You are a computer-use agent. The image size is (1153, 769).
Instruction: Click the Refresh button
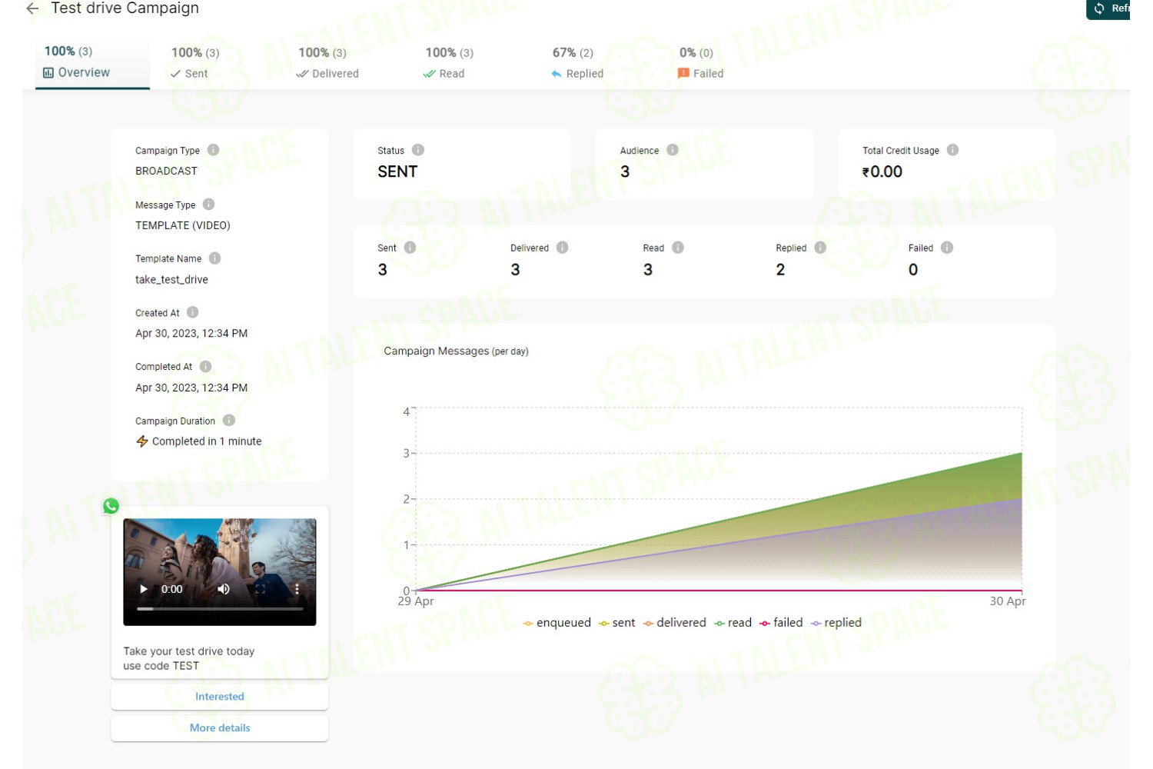[1108, 8]
